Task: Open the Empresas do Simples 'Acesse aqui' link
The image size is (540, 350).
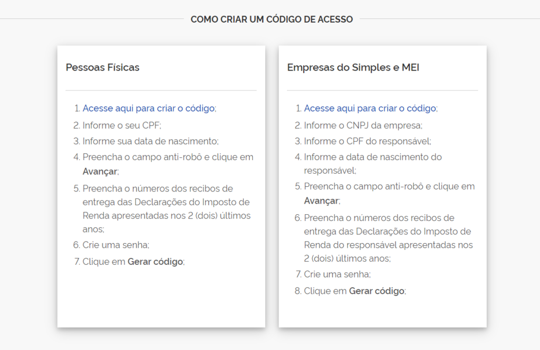Action: click(370, 108)
